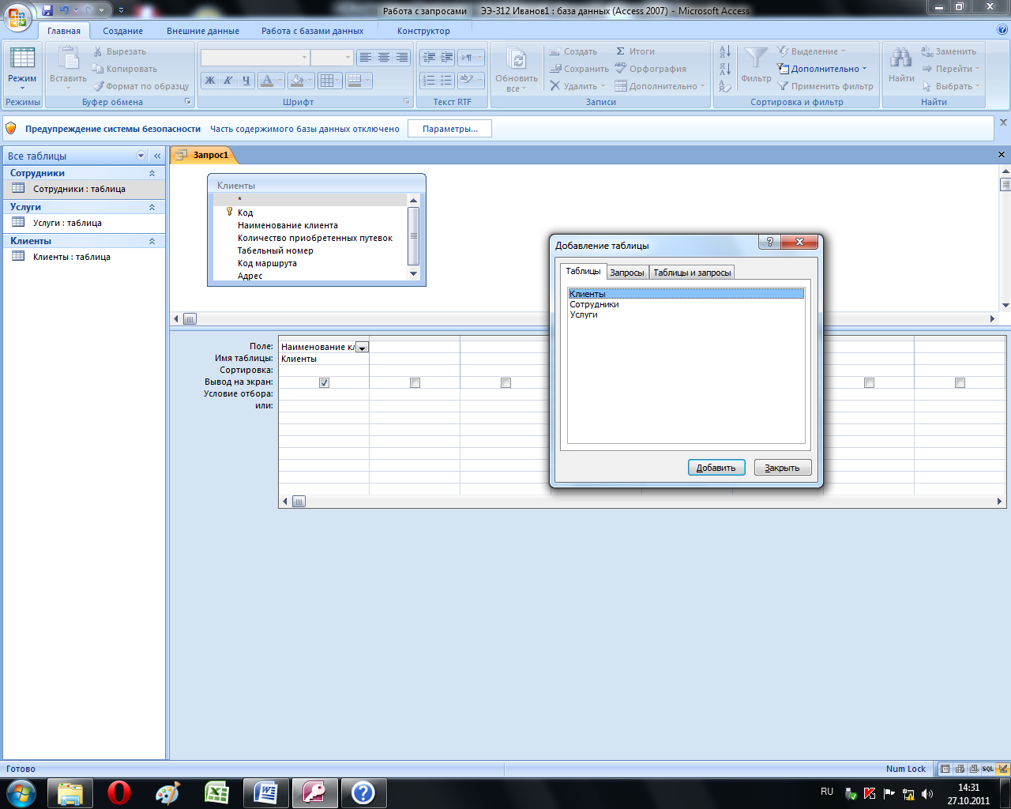Open the Режим view switcher
Viewport: 1011px width, 809px height.
click(x=22, y=67)
